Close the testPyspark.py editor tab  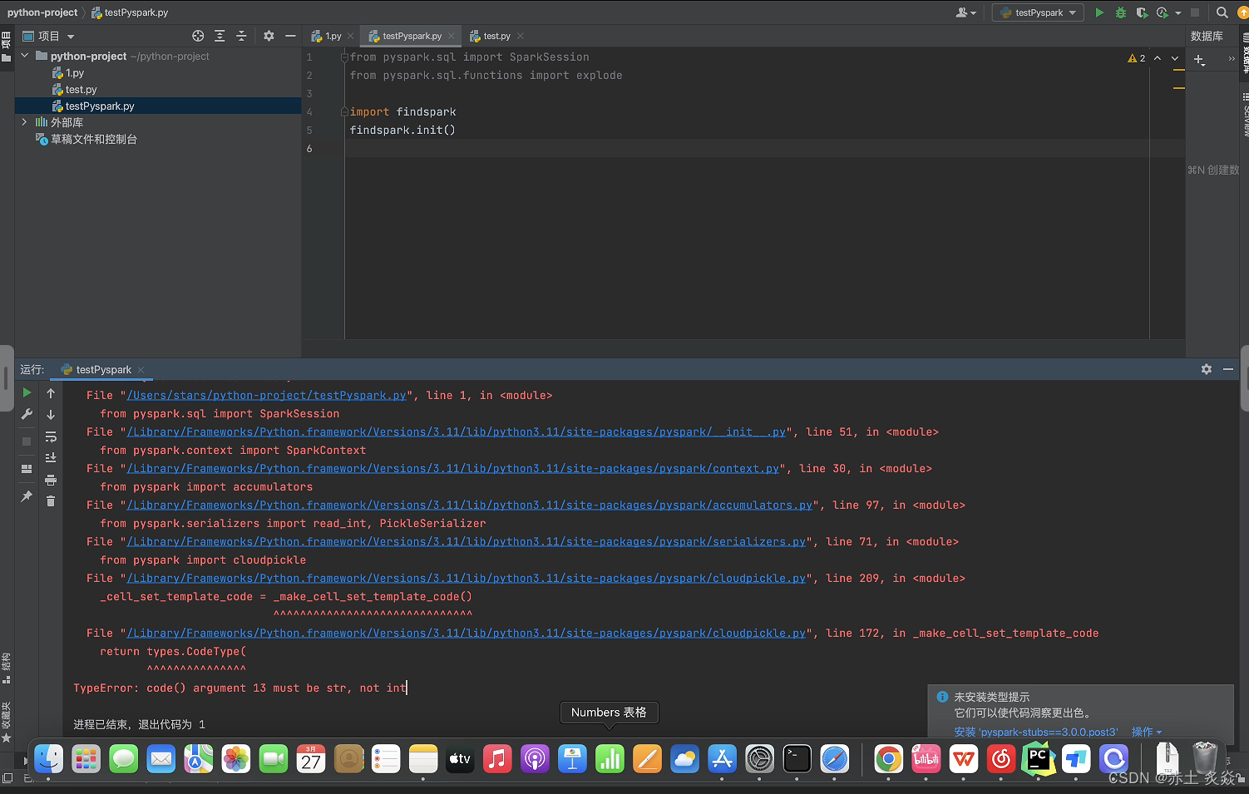452,36
